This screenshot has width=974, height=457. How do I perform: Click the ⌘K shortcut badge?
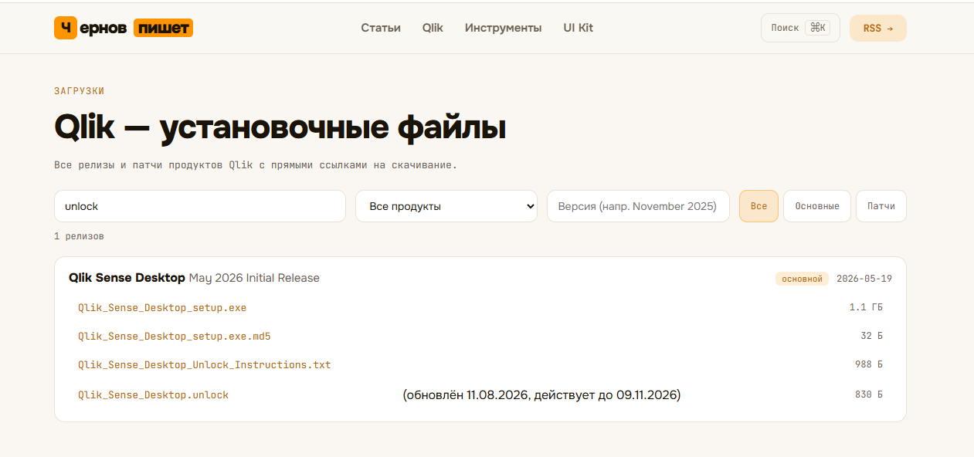[x=817, y=28]
